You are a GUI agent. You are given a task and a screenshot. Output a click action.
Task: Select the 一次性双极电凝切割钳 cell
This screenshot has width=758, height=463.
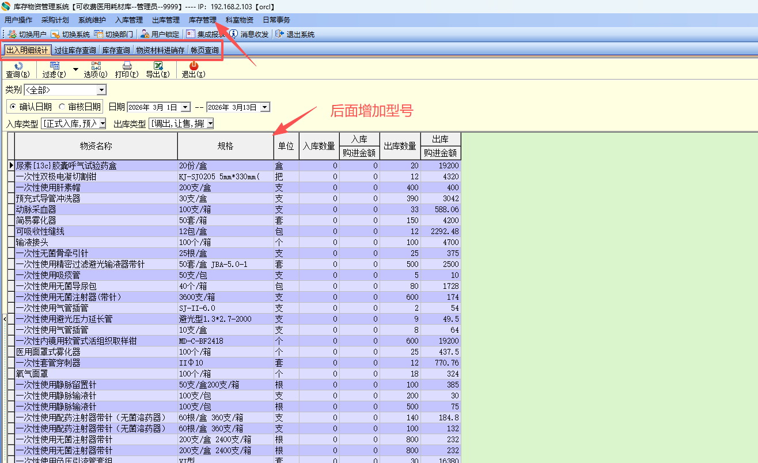pos(96,176)
